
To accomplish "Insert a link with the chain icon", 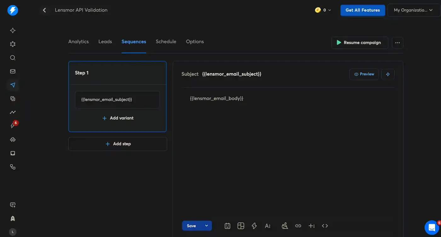I will pos(298,226).
